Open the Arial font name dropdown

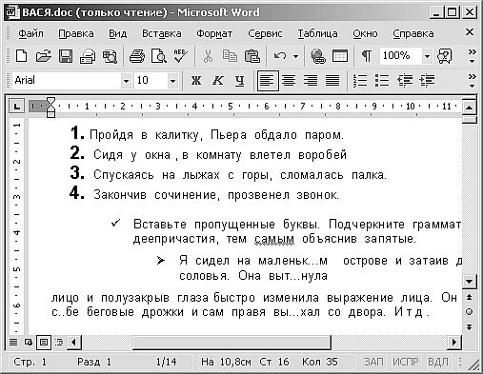pyautogui.click(x=126, y=81)
